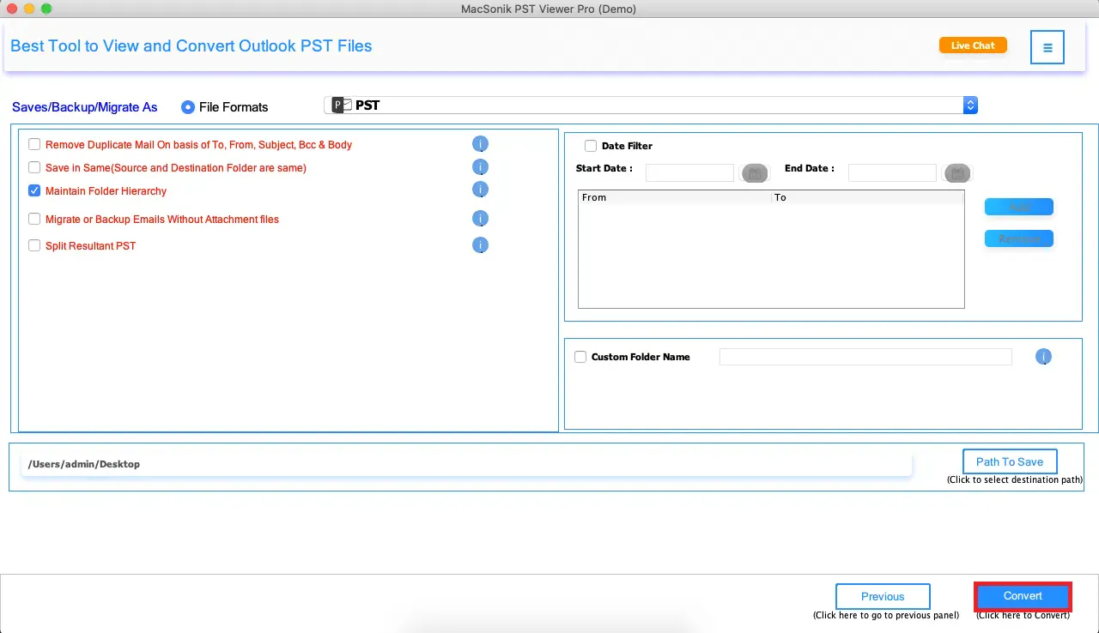The image size is (1099, 633).
Task: Click info icon for Split Resultant PST
Action: pos(481,245)
